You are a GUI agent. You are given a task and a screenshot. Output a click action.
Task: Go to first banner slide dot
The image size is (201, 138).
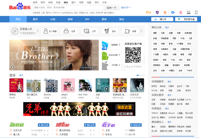tap(83, 68)
